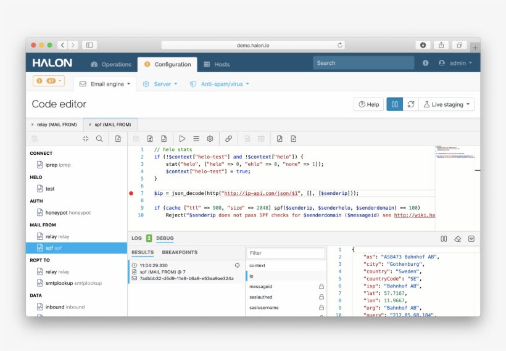Image resolution: width=506 pixels, height=351 pixels.
Task: Click the info circle icon next to admin
Action: (x=426, y=63)
